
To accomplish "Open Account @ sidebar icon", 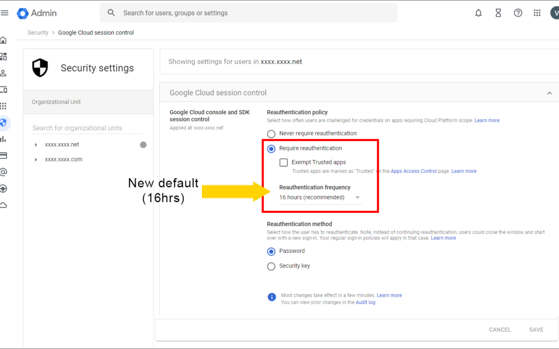I will [4, 172].
